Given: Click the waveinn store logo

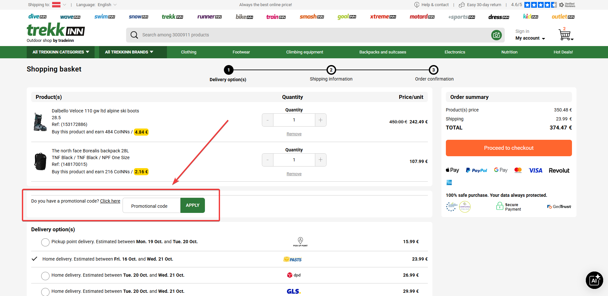Looking at the screenshot, I should tap(70, 17).
